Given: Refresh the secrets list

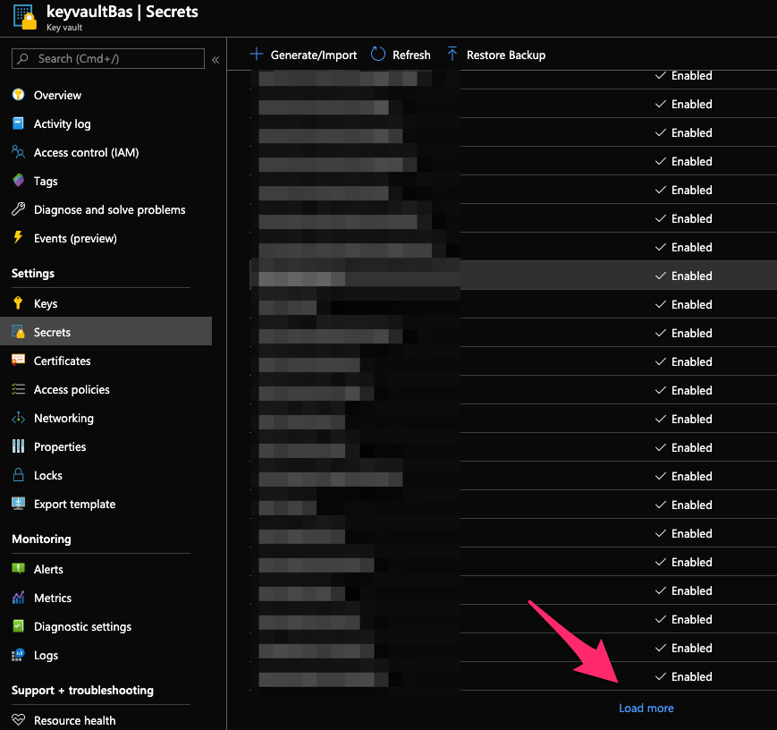Looking at the screenshot, I should 401,55.
